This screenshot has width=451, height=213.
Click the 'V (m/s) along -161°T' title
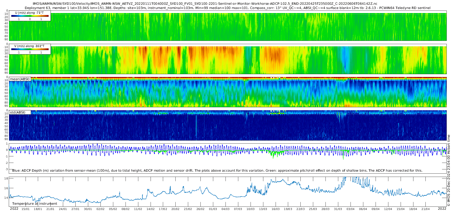[29, 46]
